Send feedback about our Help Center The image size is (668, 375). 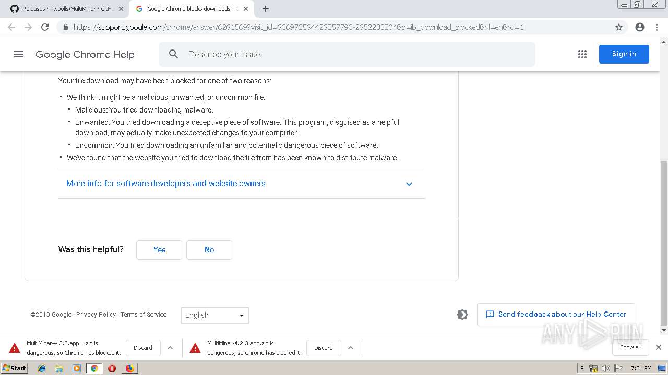point(556,315)
